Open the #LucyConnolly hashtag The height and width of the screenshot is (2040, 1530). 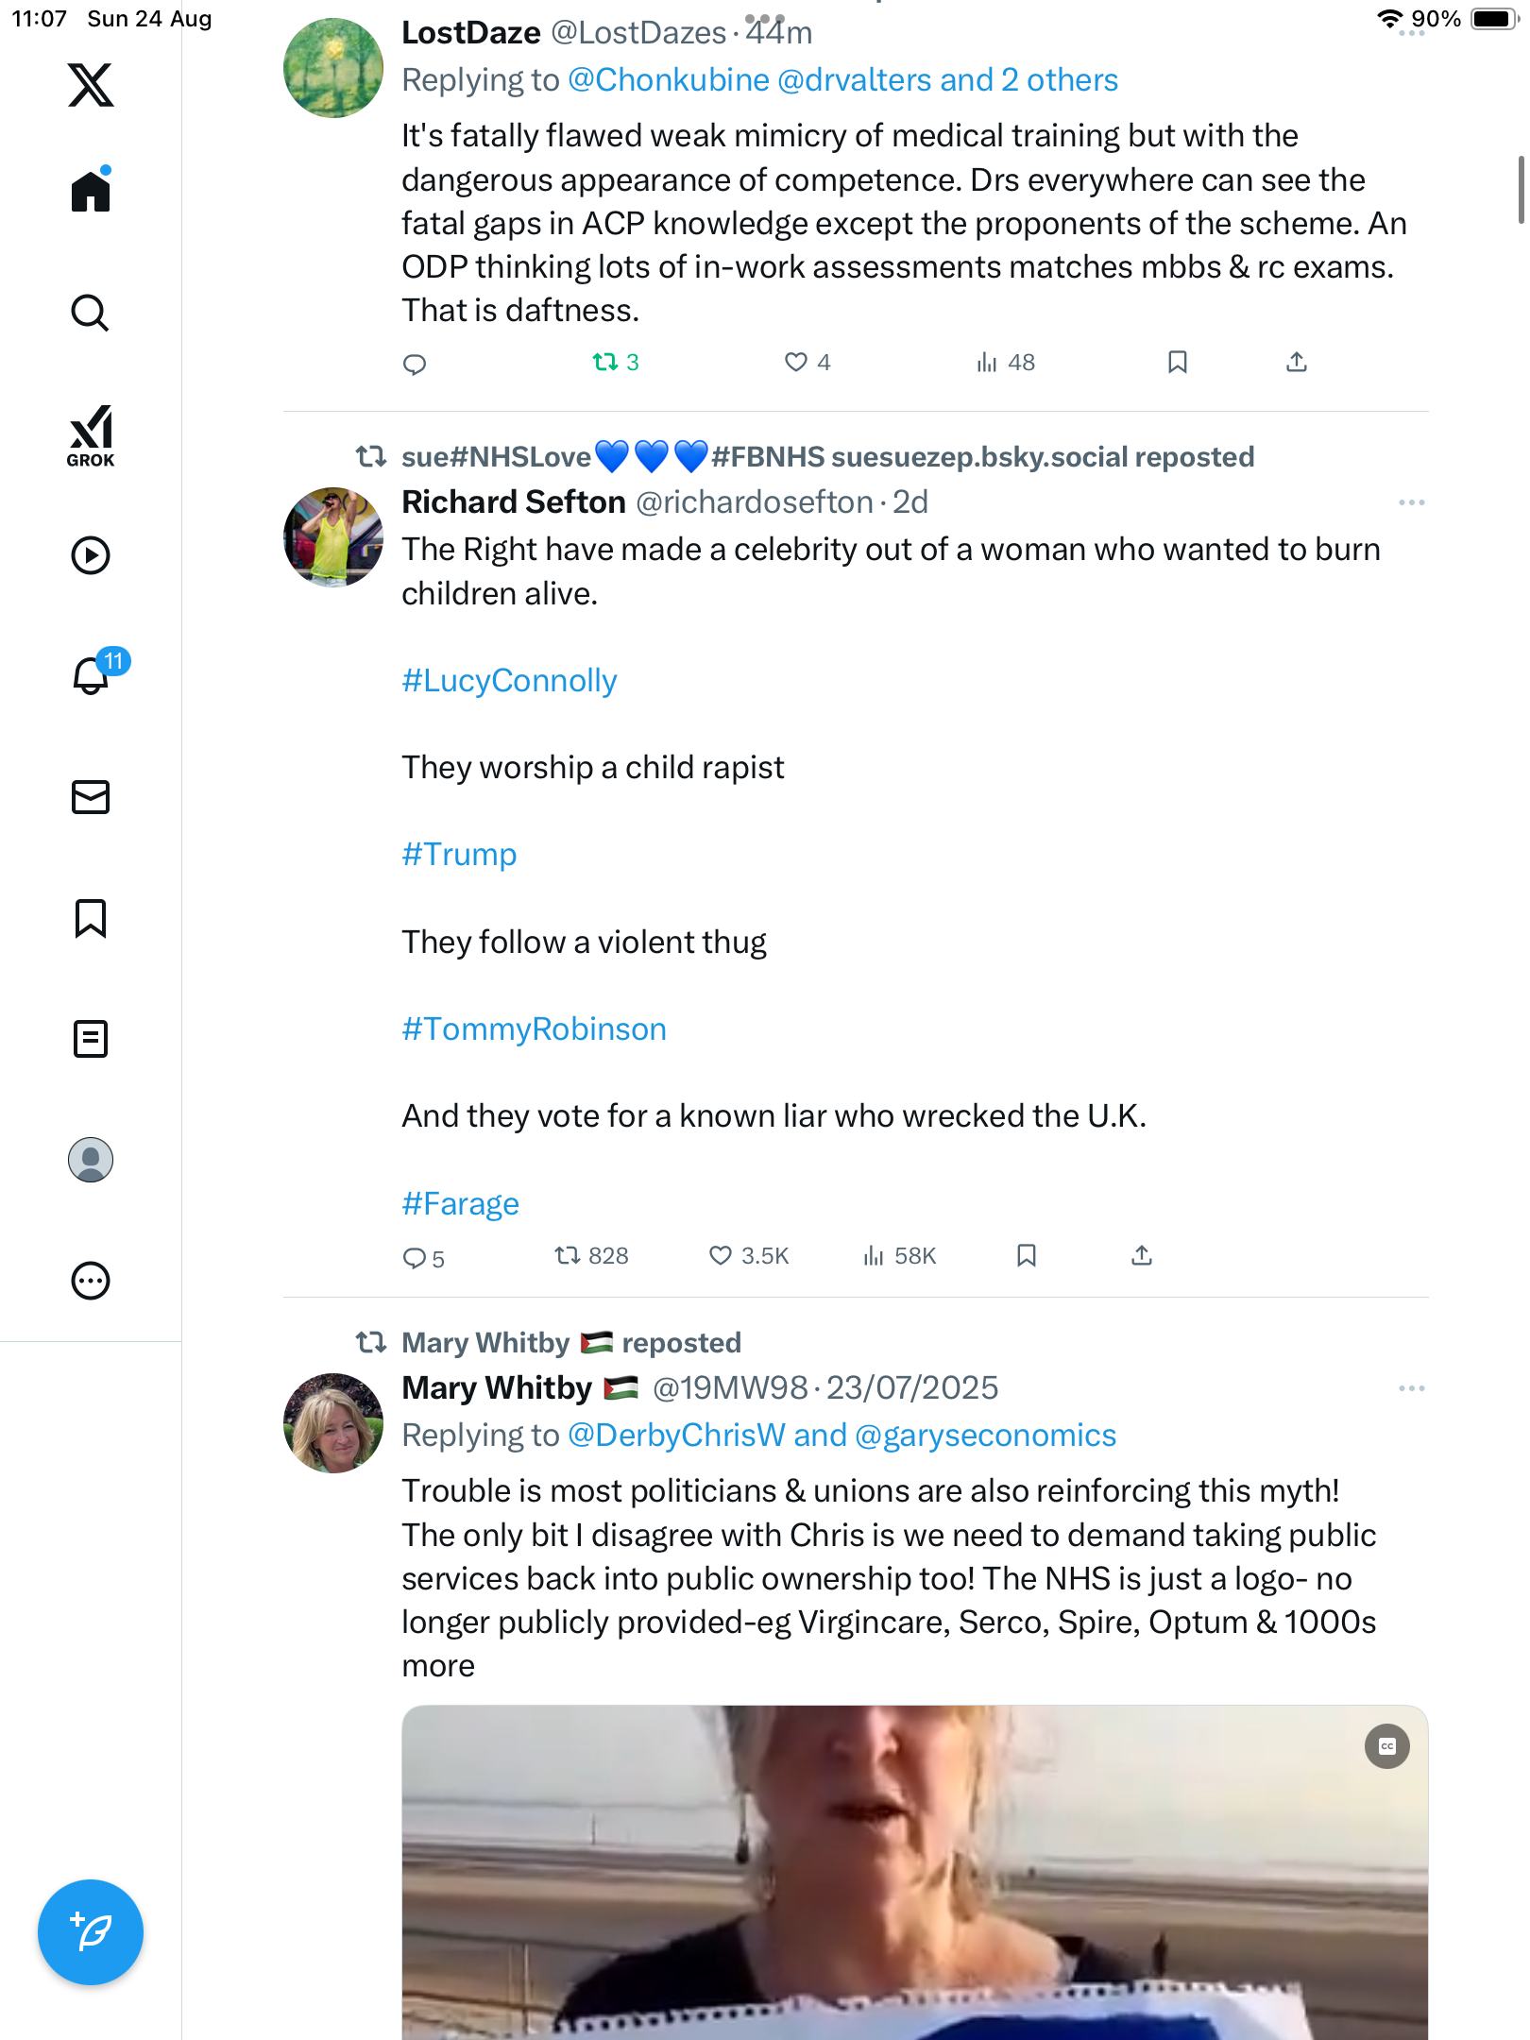509,681
